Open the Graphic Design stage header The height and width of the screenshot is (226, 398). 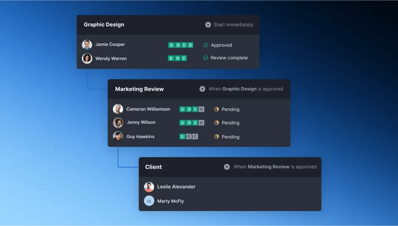pyautogui.click(x=103, y=24)
